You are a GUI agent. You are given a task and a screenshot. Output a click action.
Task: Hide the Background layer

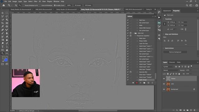click(164, 89)
